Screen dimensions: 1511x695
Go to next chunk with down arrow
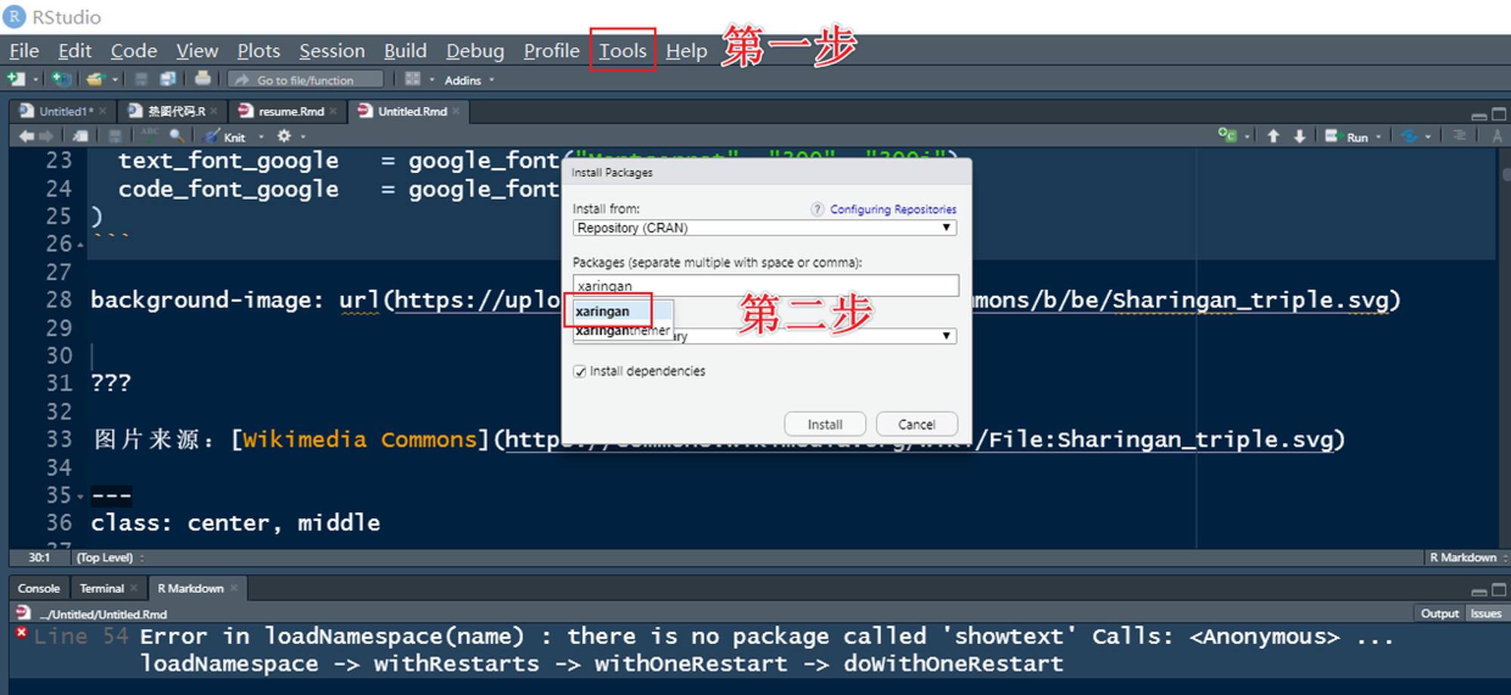coord(1299,136)
